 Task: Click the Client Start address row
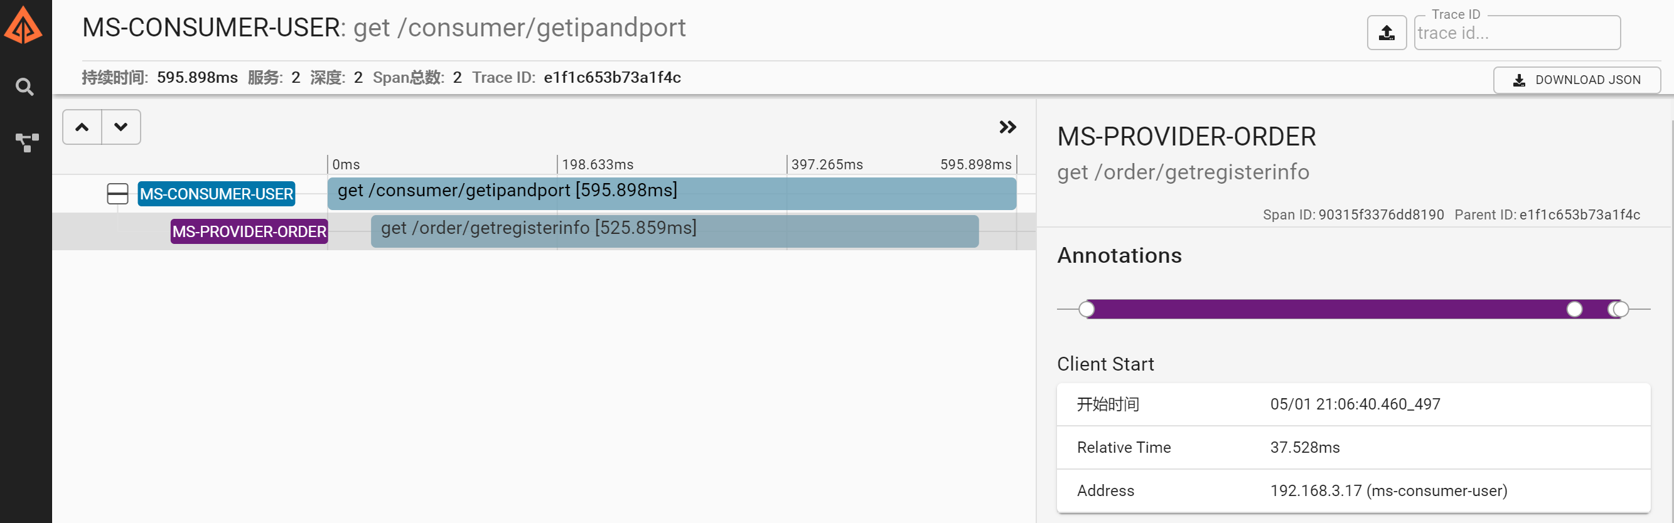1353,490
